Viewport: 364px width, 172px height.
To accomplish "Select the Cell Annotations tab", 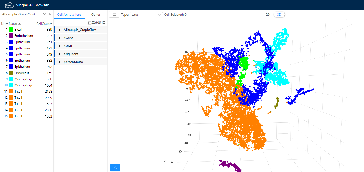I will (x=69, y=15).
